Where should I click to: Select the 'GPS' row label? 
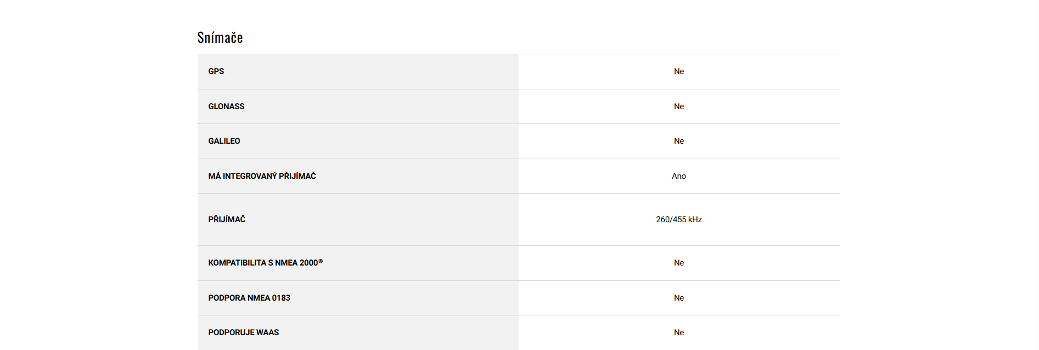pyautogui.click(x=216, y=71)
